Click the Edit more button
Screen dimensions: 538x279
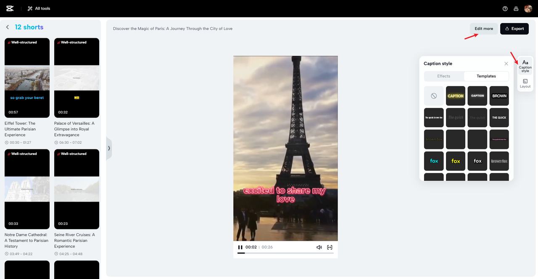[484, 29]
